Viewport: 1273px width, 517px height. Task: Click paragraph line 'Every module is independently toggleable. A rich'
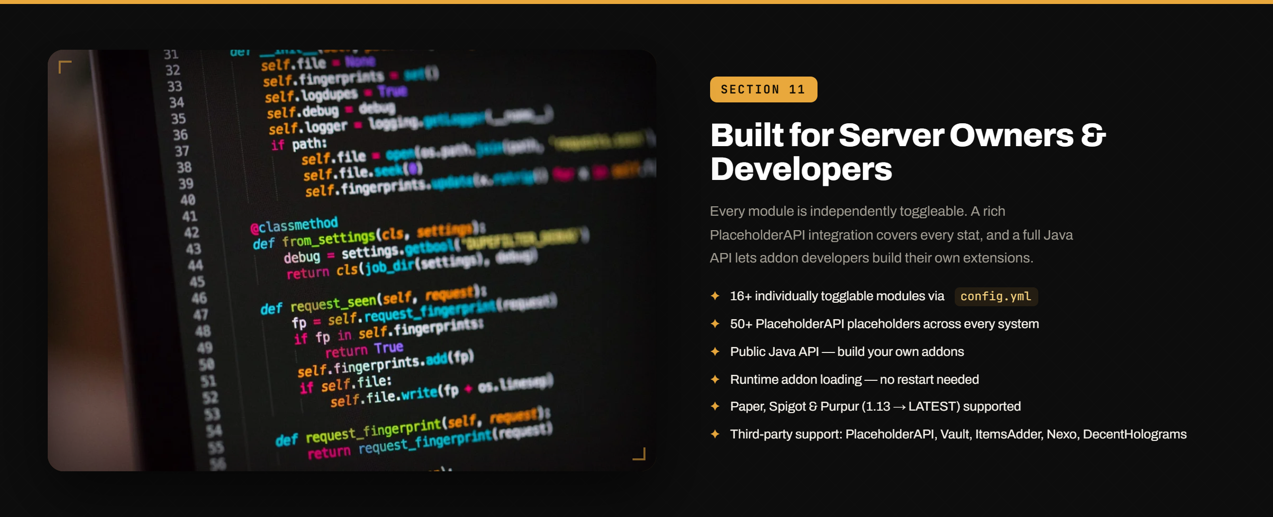857,211
